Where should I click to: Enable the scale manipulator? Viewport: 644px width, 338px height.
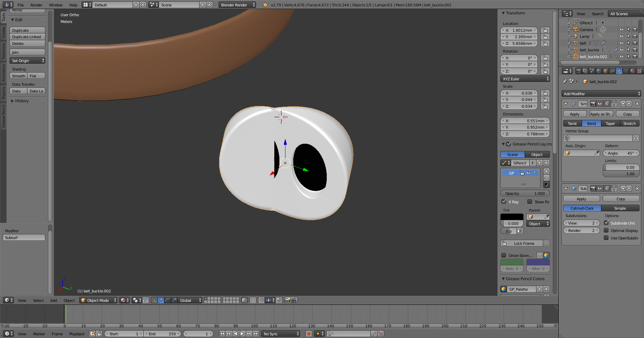click(x=175, y=300)
